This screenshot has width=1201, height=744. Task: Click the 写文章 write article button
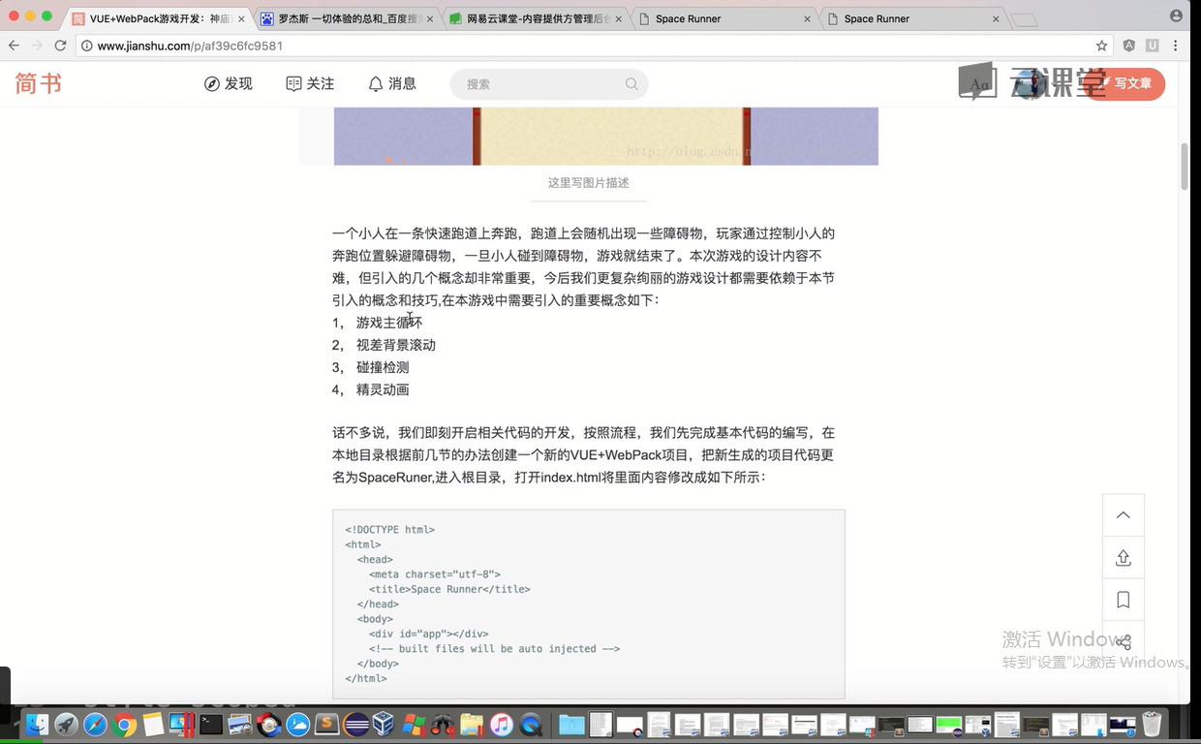[x=1124, y=84]
